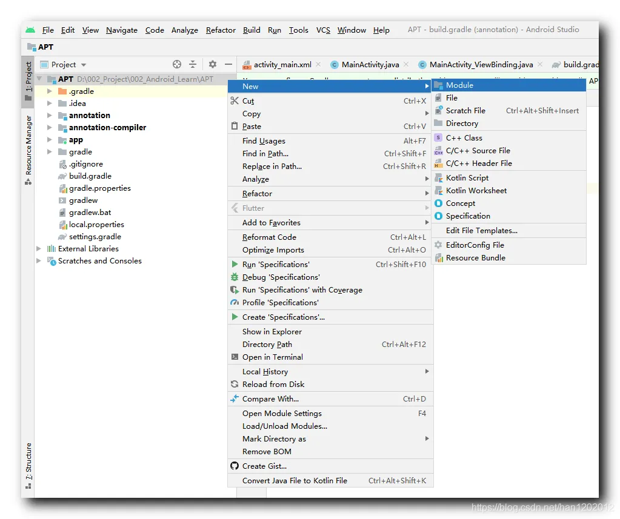Choose Edit File Templates option

coord(509,230)
